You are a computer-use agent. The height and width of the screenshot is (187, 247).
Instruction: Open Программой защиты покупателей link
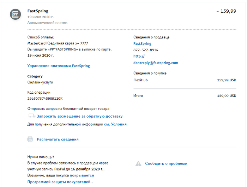pyautogui.click(x=59, y=182)
